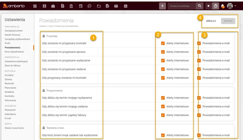
Task: Click the plus add new button
Action: 162,6
